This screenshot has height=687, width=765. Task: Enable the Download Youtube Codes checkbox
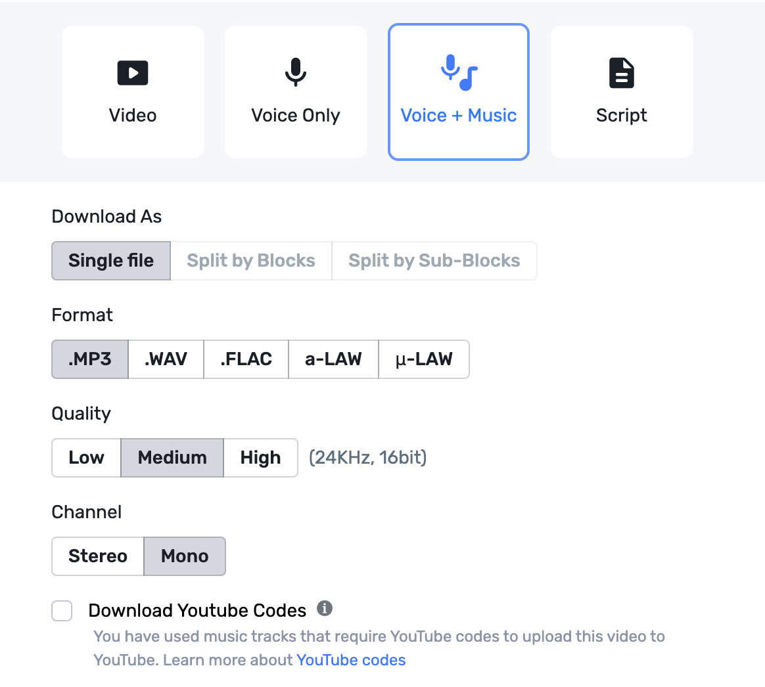pyautogui.click(x=62, y=610)
